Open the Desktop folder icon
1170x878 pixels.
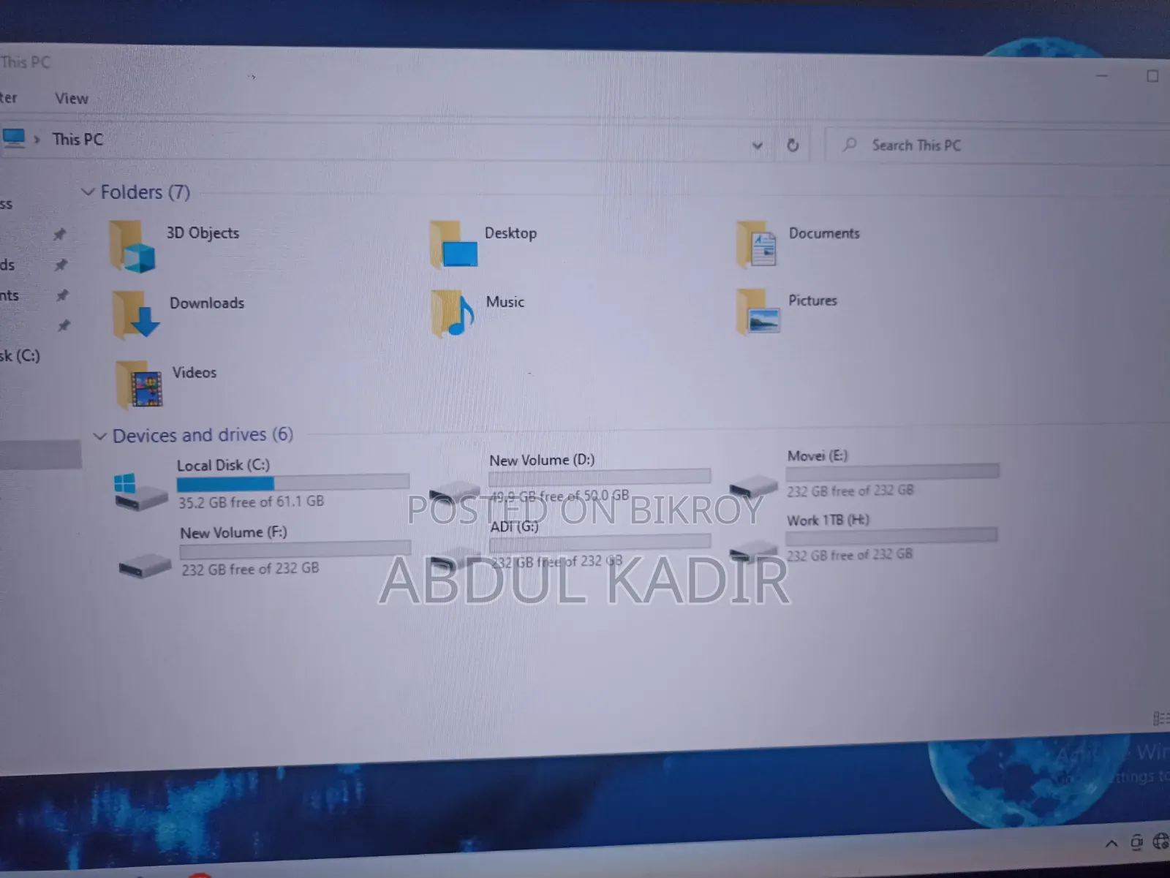[x=453, y=244]
